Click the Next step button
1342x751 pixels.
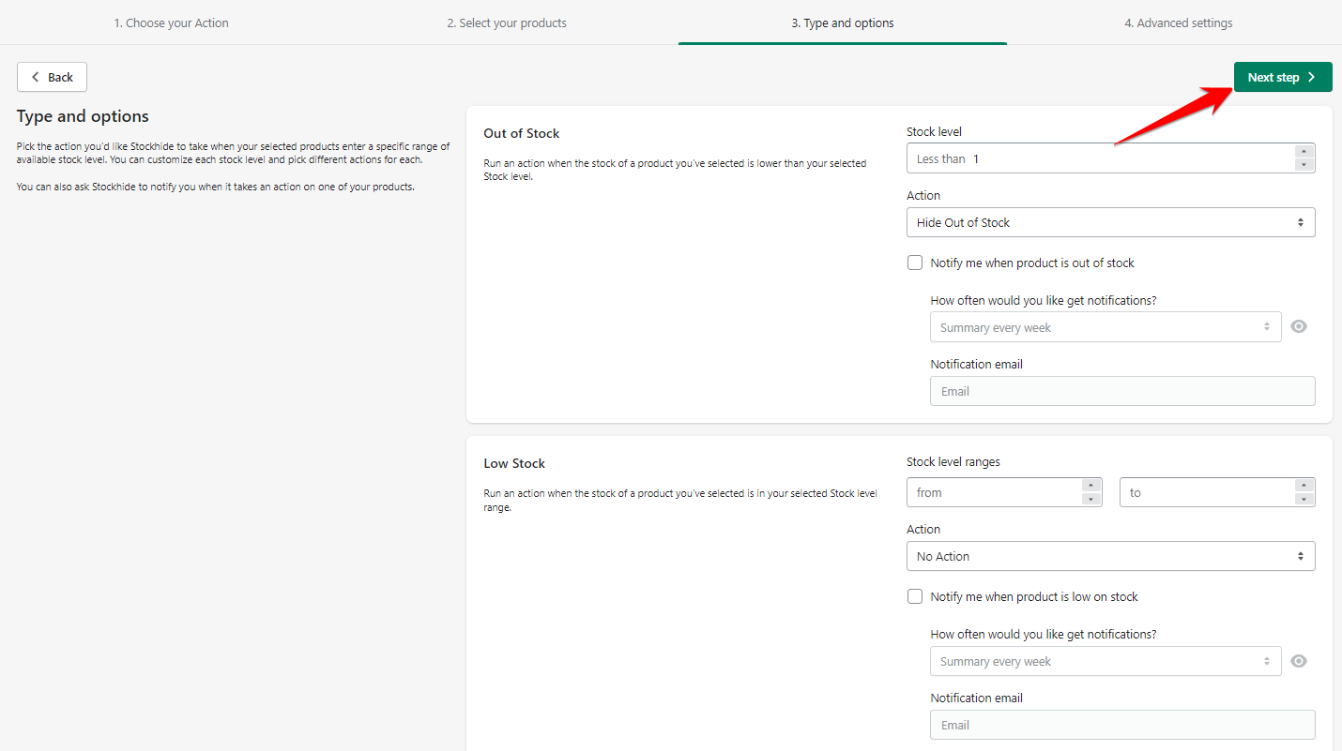(1282, 78)
